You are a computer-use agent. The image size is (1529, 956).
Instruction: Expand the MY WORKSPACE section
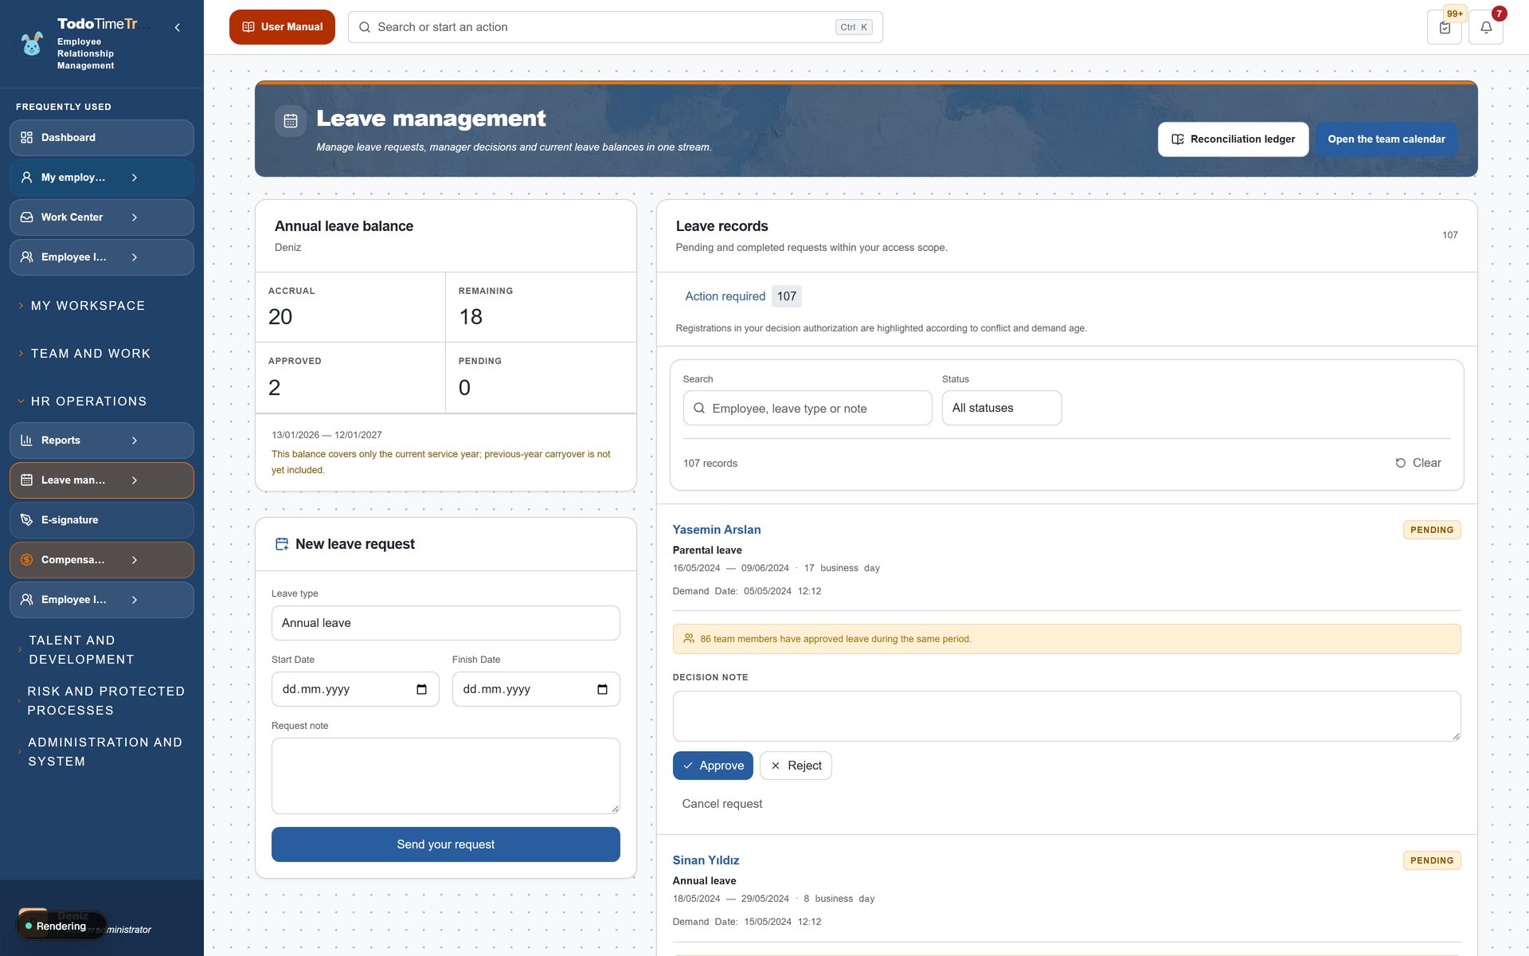(88, 306)
